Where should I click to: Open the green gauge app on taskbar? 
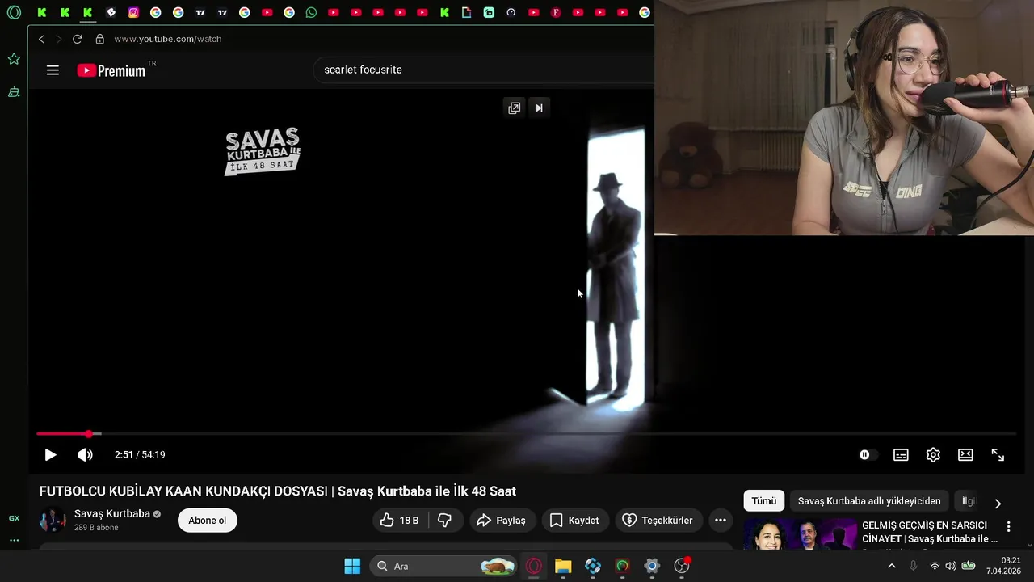(x=622, y=566)
